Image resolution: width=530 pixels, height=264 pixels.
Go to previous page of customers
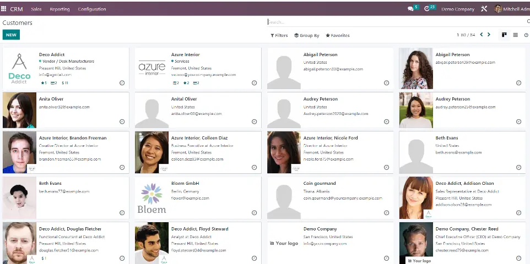click(x=482, y=35)
